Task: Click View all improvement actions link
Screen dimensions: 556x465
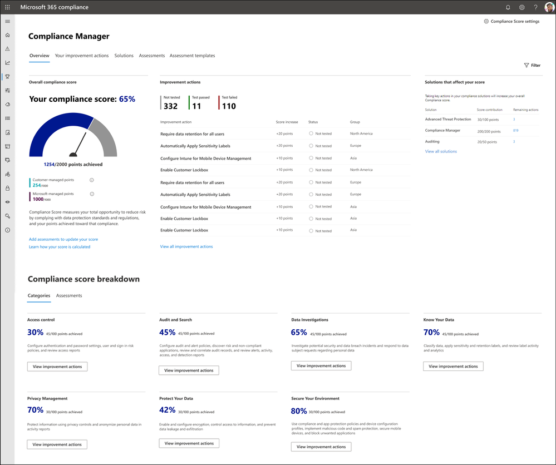Action: pos(186,246)
